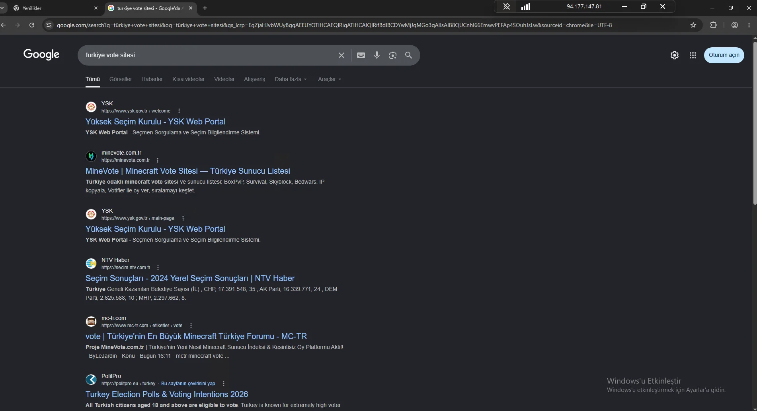Expand the Araçlar tools dropdown

pos(330,79)
